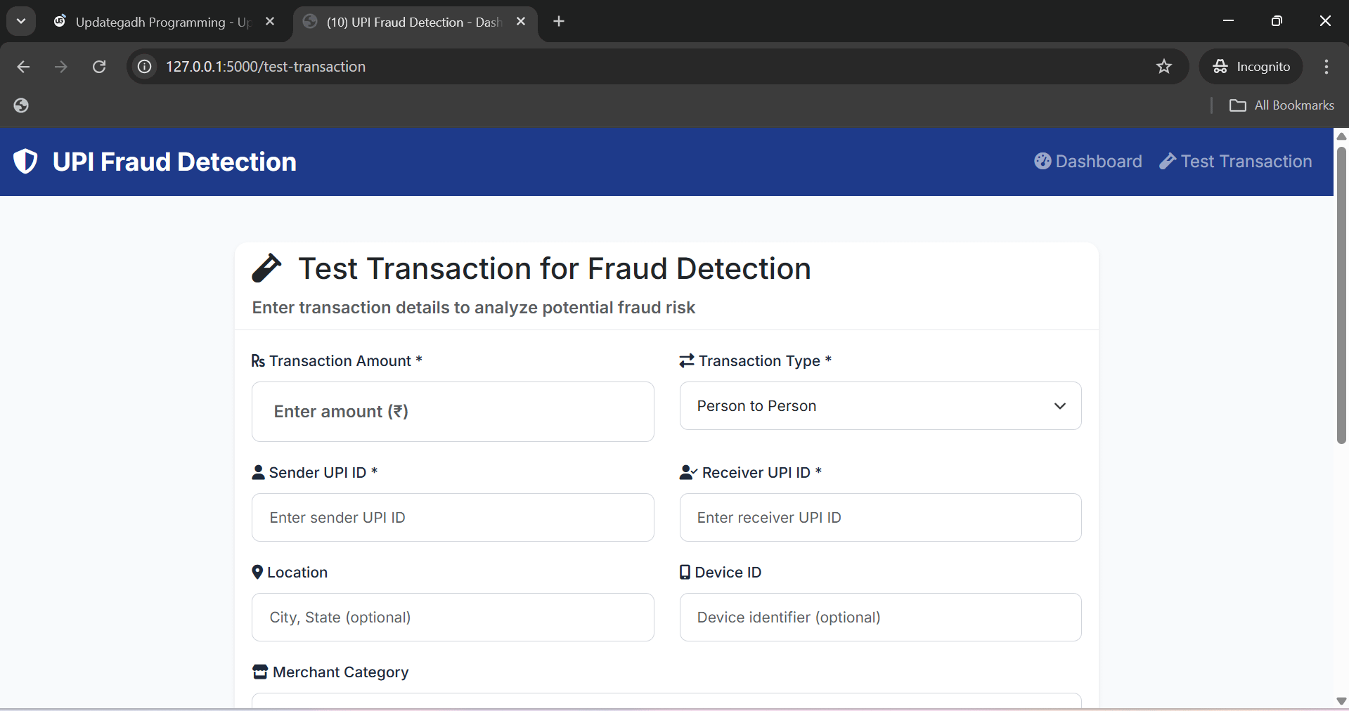This screenshot has width=1349, height=711.
Task: Close the Updategadh Programming tab
Action: (270, 22)
